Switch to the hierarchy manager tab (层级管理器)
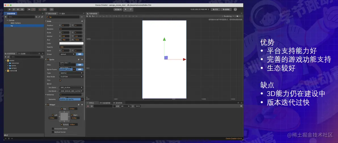The image size is (338, 143). pyautogui.click(x=11, y=13)
